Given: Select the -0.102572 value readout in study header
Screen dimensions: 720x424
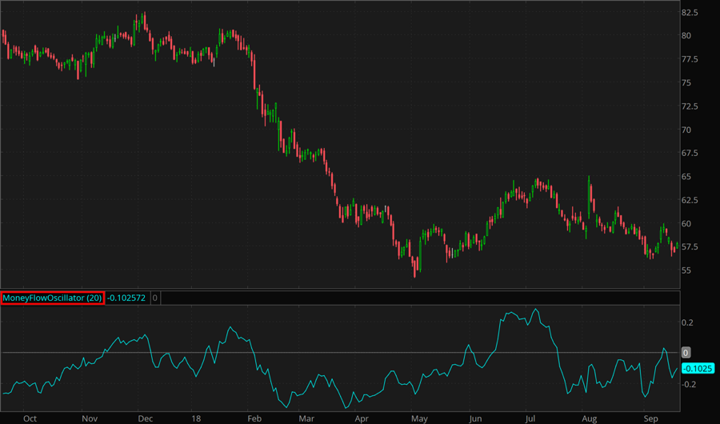Looking at the screenshot, I should (126, 298).
